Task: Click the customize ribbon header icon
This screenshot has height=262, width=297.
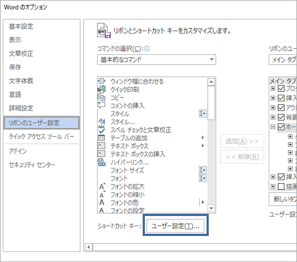Action: 104,30
